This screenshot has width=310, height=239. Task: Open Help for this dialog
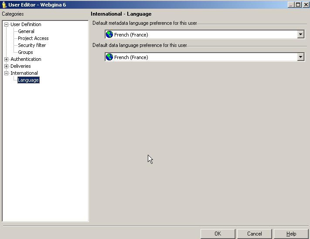(x=291, y=234)
